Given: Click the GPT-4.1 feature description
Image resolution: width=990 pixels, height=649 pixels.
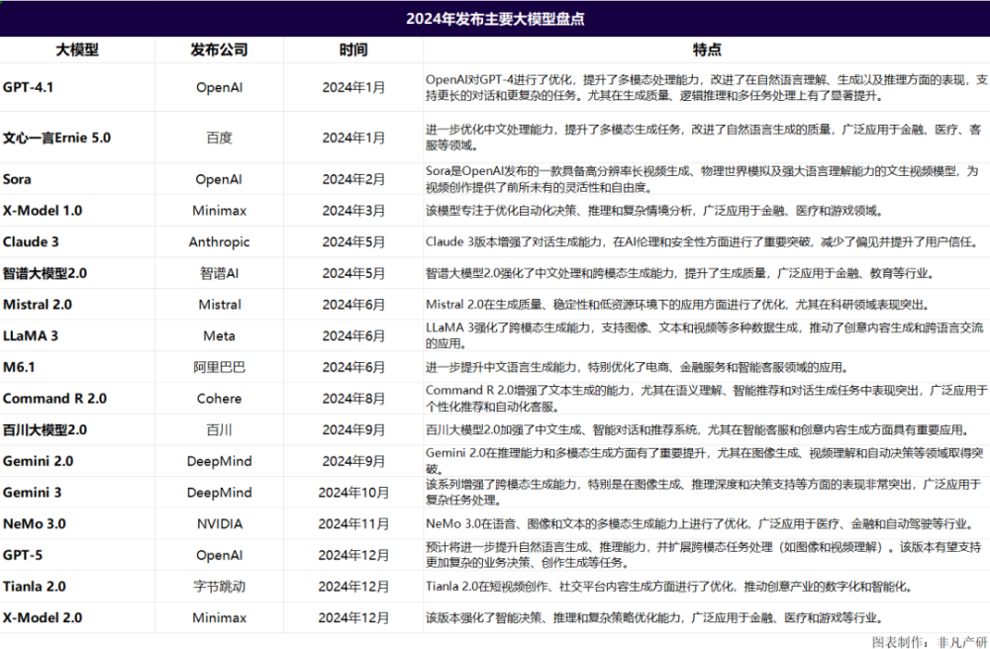Looking at the screenshot, I should point(706,88).
